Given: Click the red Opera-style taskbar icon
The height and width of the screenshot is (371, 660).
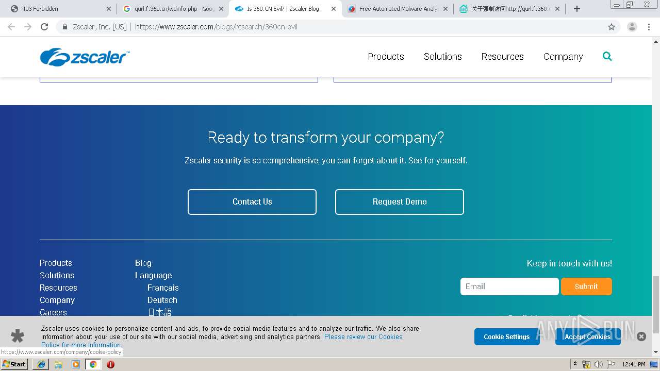Looking at the screenshot, I should pyautogui.click(x=110, y=364).
